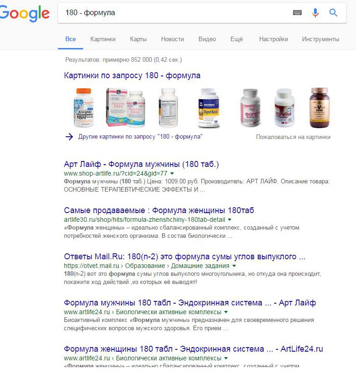Expand dropdown arrow next to shop-artlife.ru URL
This screenshot has width=356, height=375.
pyautogui.click(x=172, y=173)
